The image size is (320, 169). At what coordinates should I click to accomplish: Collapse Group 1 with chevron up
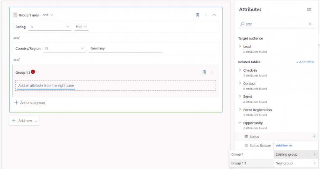point(214,15)
